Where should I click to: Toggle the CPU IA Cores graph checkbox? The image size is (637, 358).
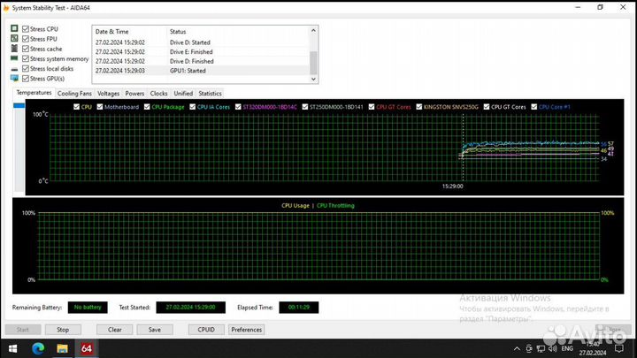coord(192,107)
